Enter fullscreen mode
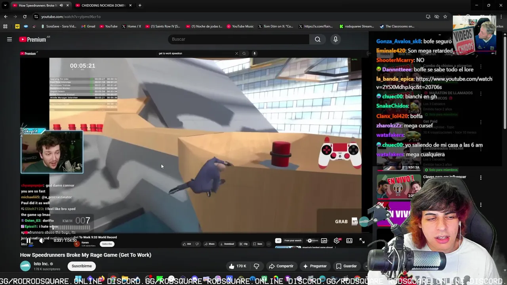 [x=362, y=240]
